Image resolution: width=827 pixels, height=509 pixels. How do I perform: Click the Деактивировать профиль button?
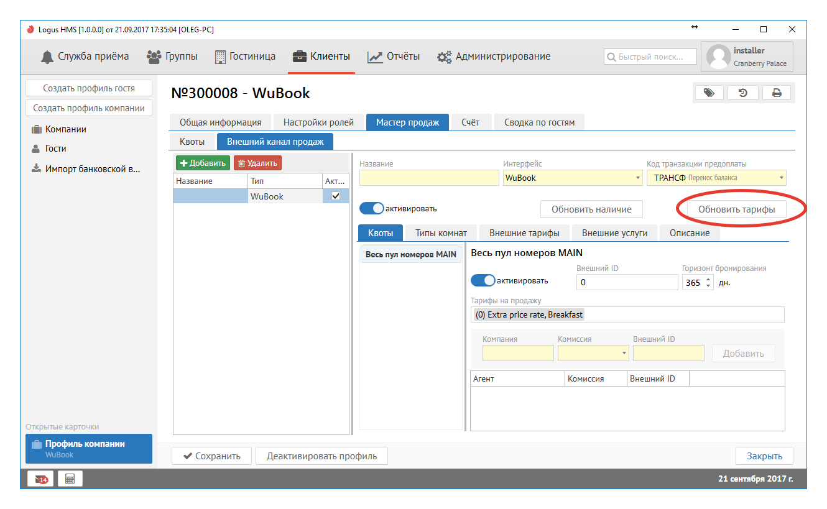[x=321, y=456]
